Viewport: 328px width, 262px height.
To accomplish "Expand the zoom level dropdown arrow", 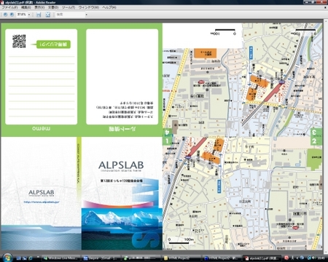I will point(29,15).
